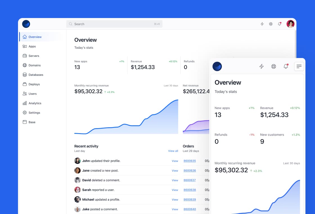Click the Servers stack icon
This screenshot has height=214, width=315.
(x=25, y=56)
